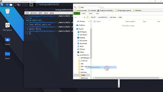The width and height of the screenshot is (163, 92).
Task: Click the Text Document context menu entry
Action: tap(101, 67)
